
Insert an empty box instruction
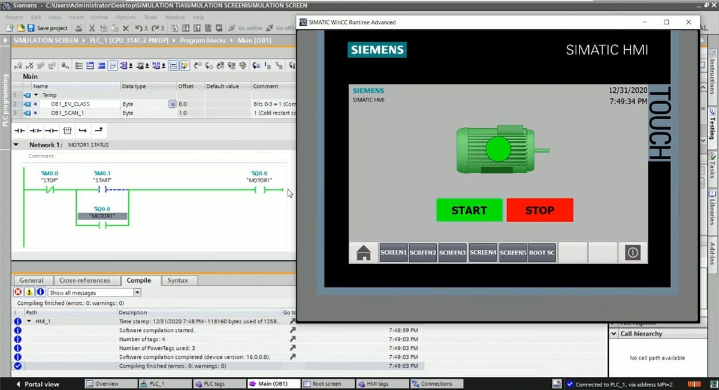67,130
